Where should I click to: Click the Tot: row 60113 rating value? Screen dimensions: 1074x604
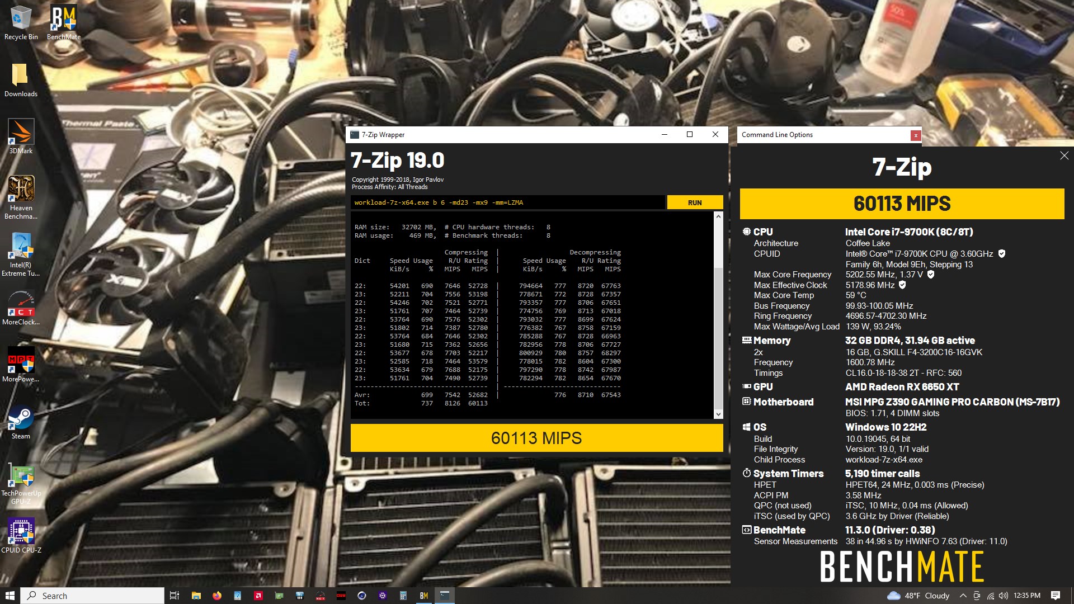pyautogui.click(x=478, y=403)
